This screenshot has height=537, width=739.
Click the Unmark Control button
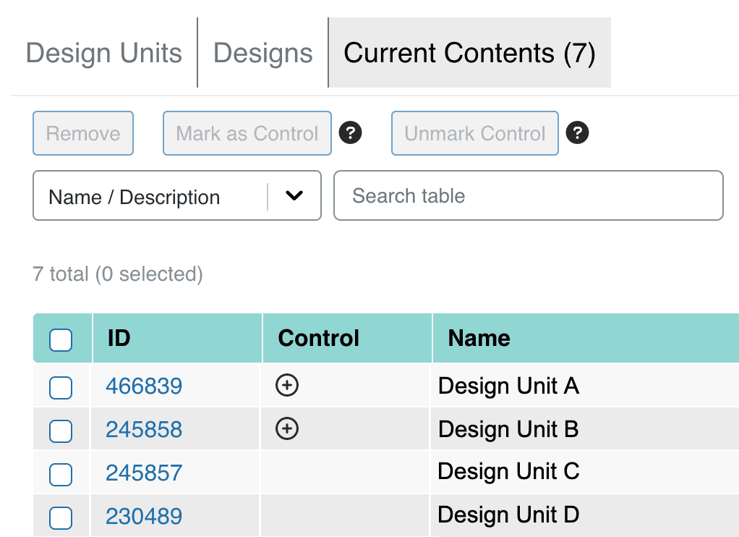pyautogui.click(x=474, y=133)
